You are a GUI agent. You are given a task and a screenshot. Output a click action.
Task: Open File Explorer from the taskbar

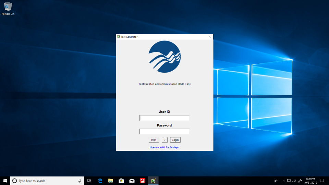coord(111,181)
